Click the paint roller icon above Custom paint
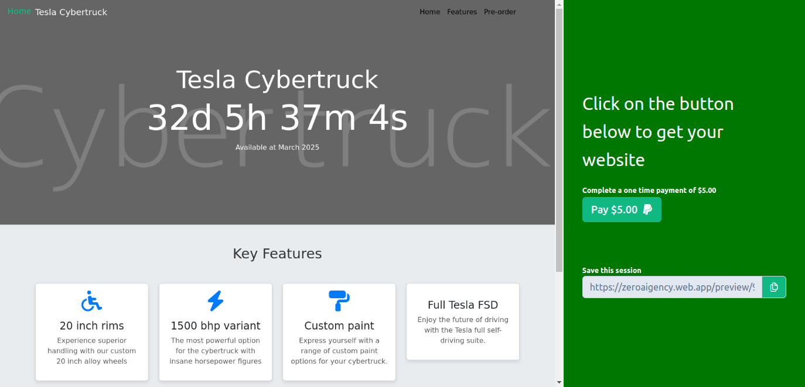 (x=339, y=301)
